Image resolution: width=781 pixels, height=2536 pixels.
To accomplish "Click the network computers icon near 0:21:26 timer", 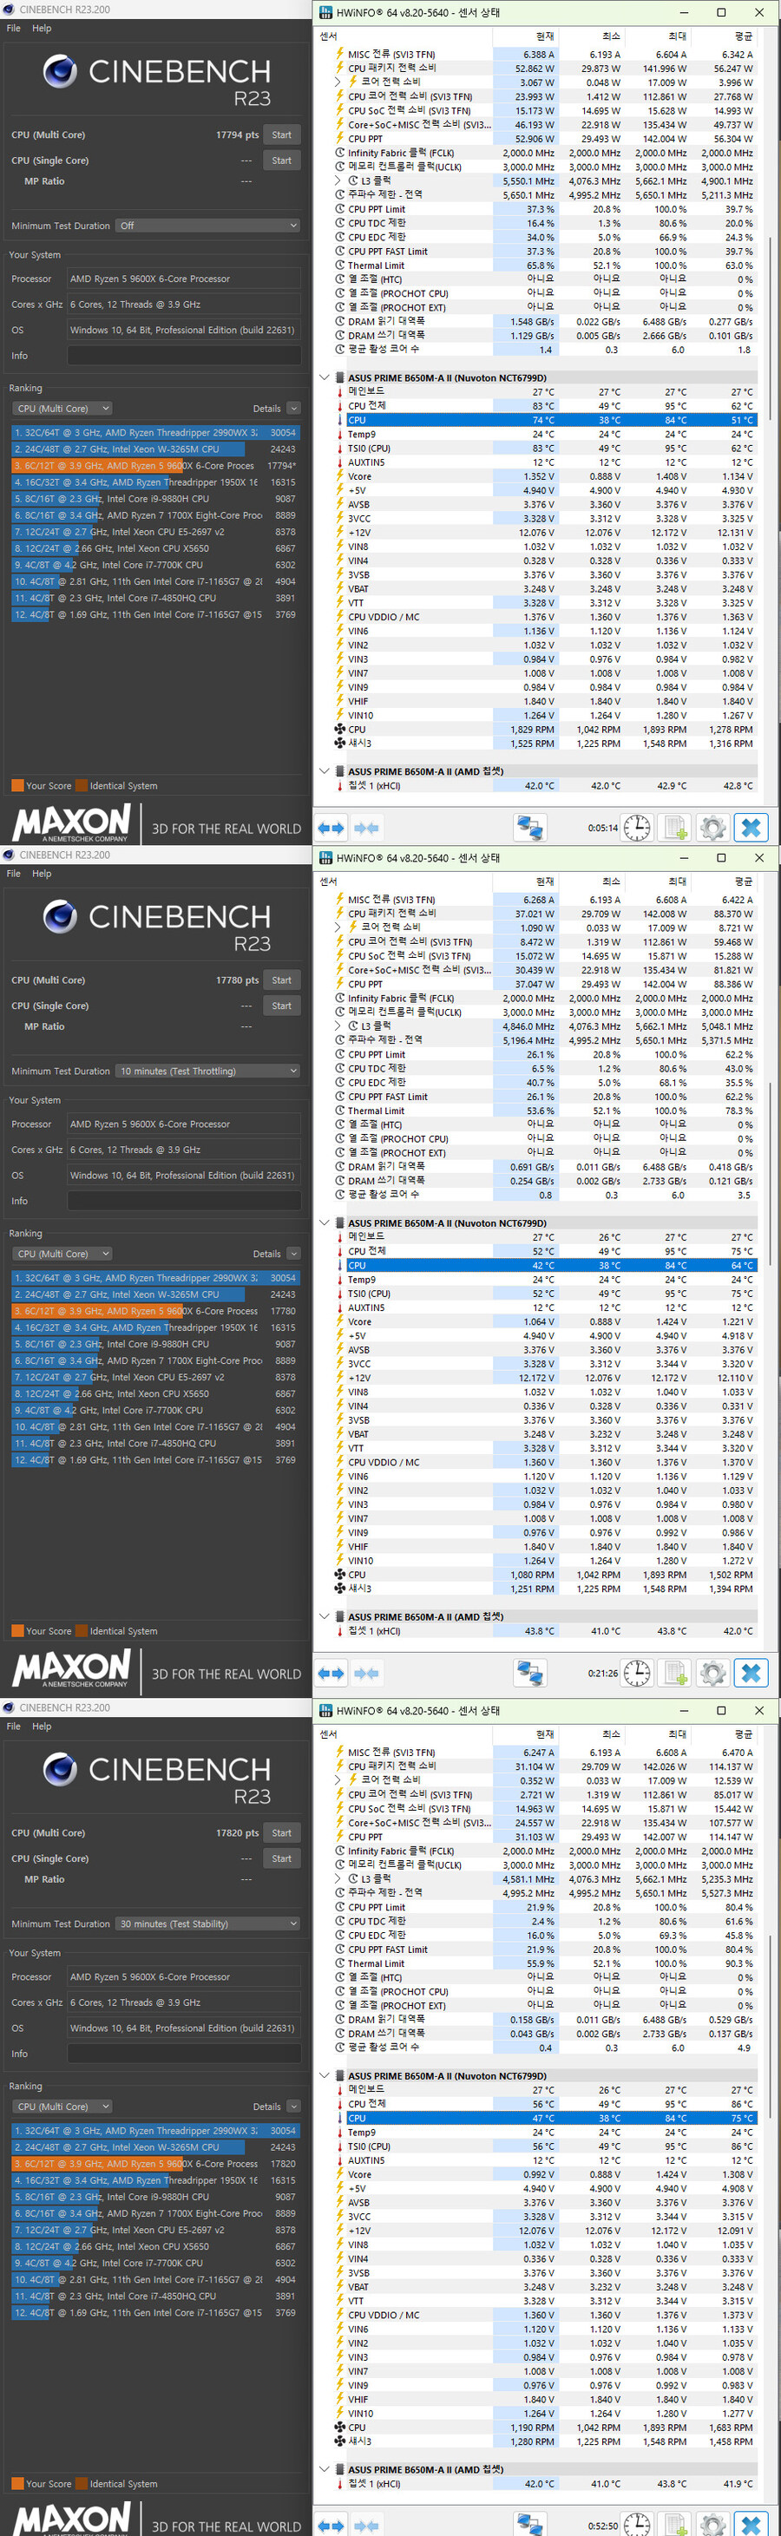I will [530, 1673].
